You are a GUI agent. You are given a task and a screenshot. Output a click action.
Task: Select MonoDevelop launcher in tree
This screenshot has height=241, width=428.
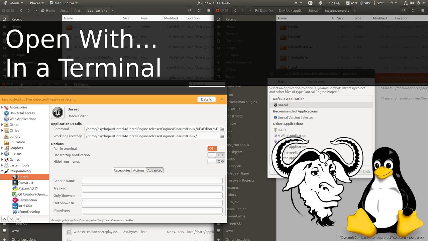point(26,212)
